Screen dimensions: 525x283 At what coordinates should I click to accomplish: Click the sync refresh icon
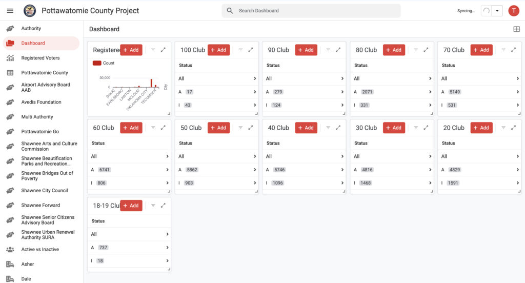[x=486, y=11]
